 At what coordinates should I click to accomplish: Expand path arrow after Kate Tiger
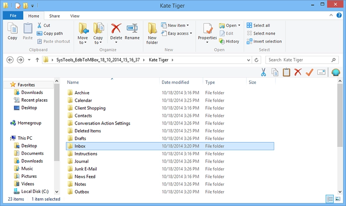click(173, 60)
